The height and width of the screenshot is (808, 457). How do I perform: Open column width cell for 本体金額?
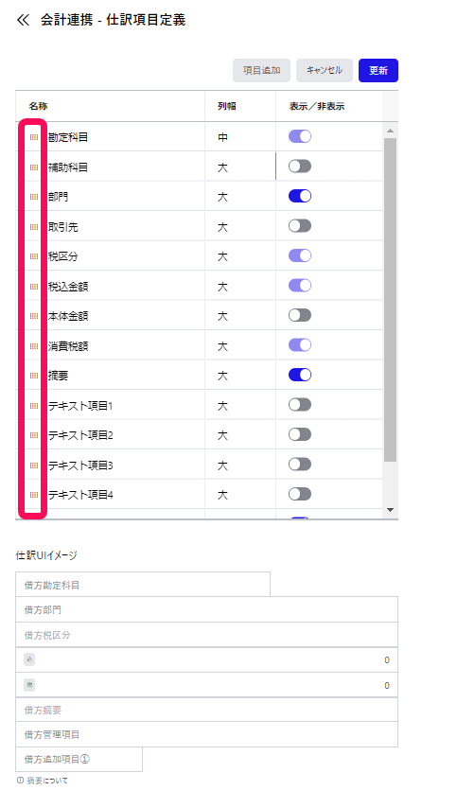(x=240, y=316)
